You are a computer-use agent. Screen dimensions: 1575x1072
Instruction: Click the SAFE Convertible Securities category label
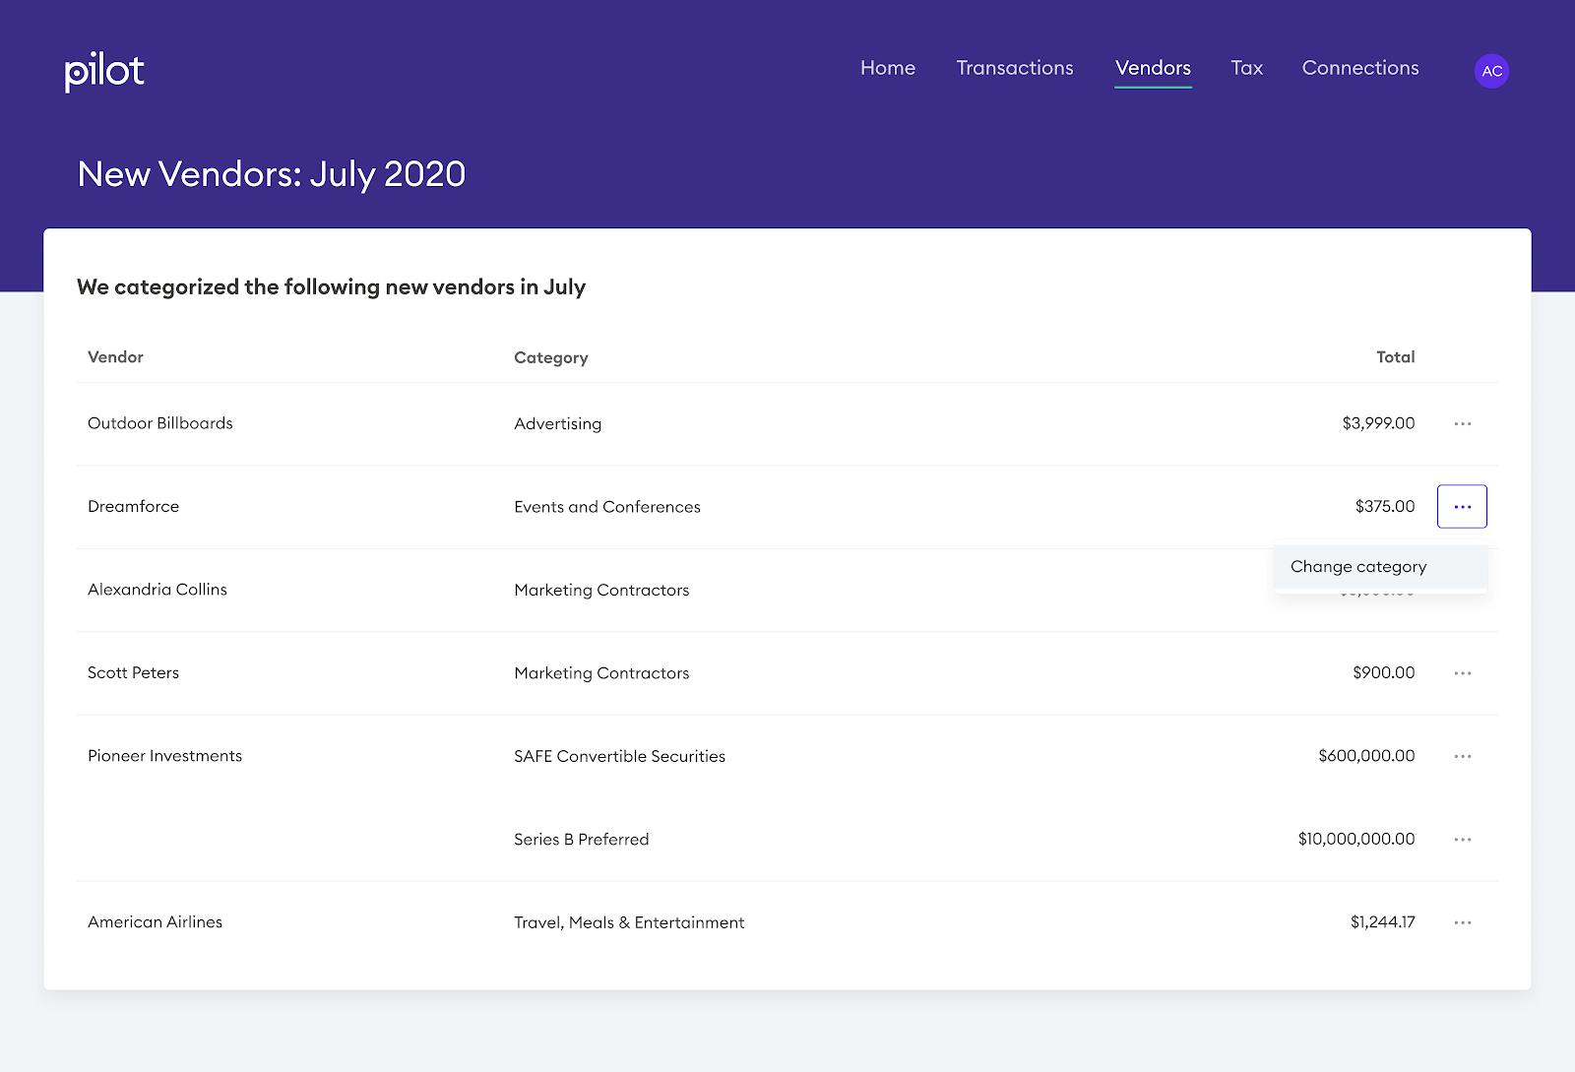620,756
